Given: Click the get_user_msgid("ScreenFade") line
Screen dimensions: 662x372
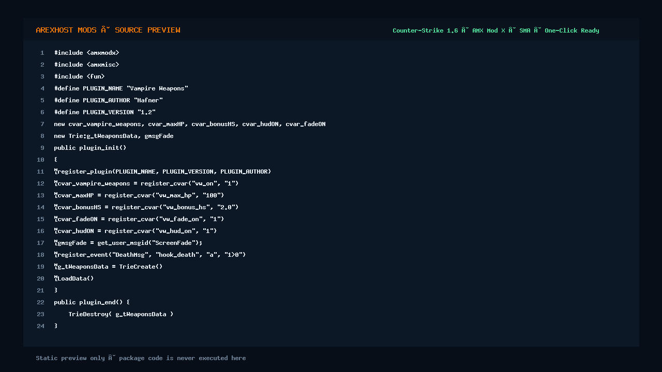Looking at the screenshot, I should 128,243.
